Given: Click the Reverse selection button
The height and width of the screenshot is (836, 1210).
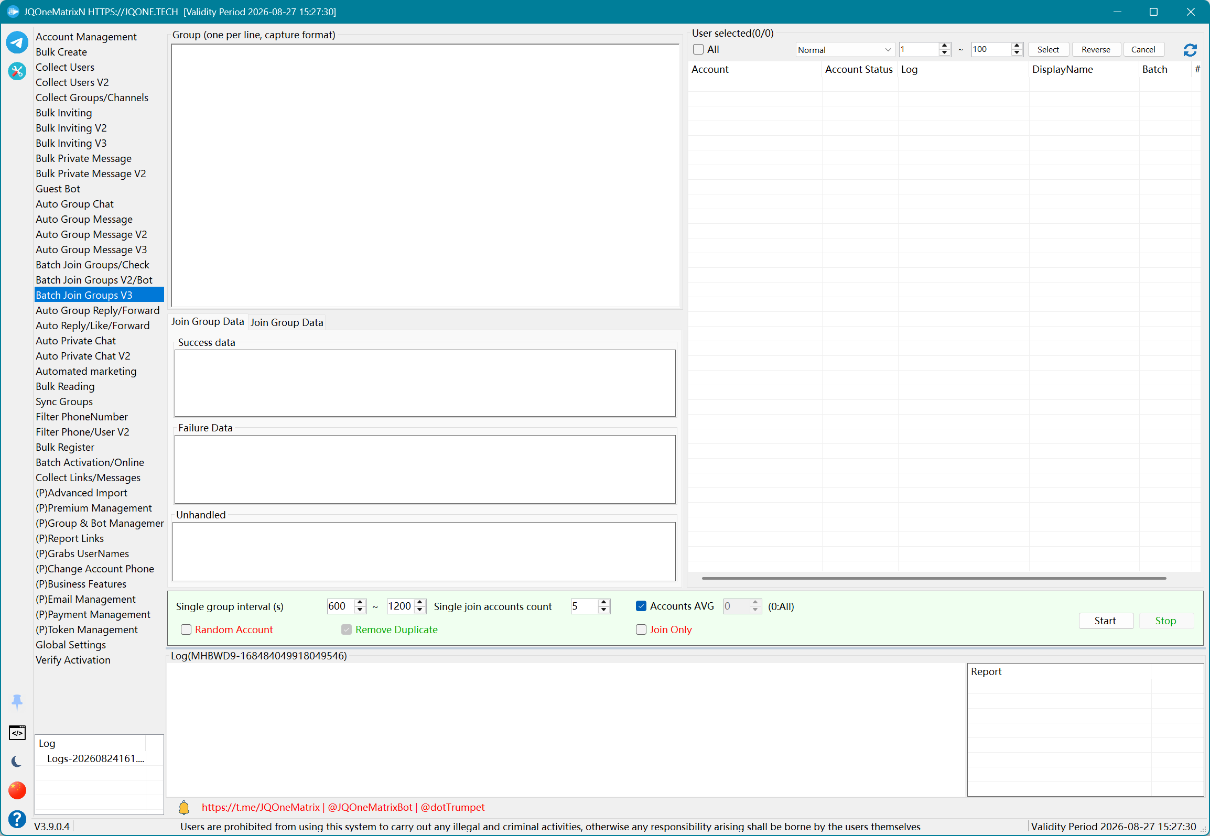Looking at the screenshot, I should pyautogui.click(x=1096, y=50).
